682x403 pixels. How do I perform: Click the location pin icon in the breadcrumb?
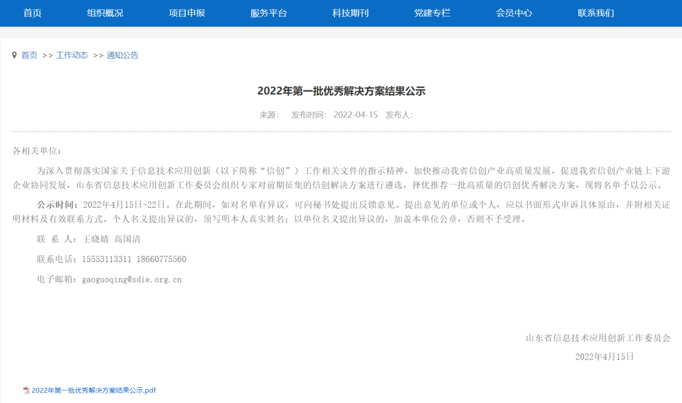point(15,55)
